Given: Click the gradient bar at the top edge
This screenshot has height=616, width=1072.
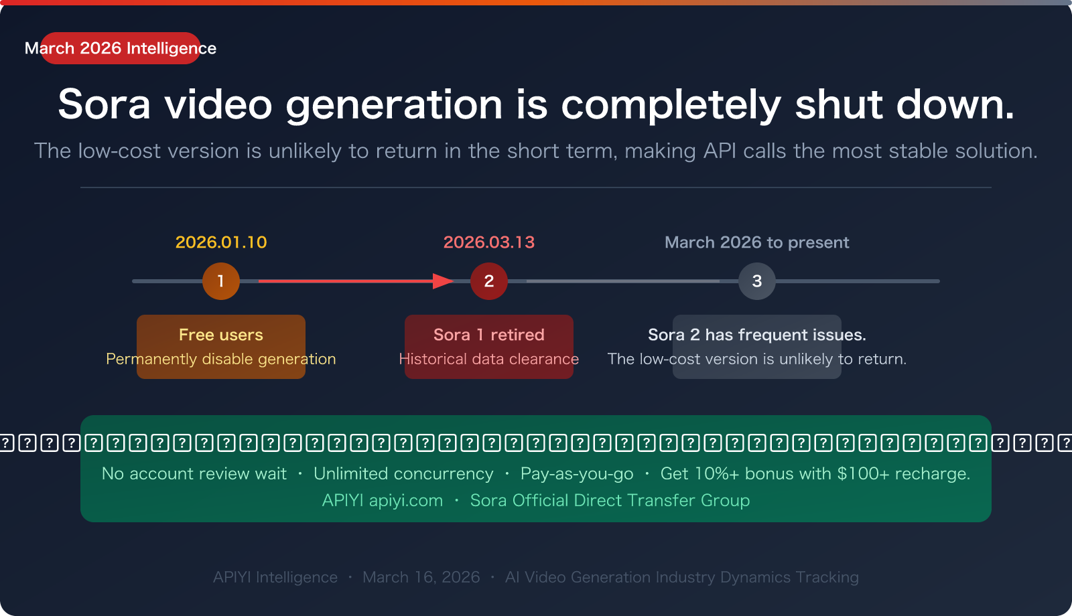Looking at the screenshot, I should tap(536, 2).
